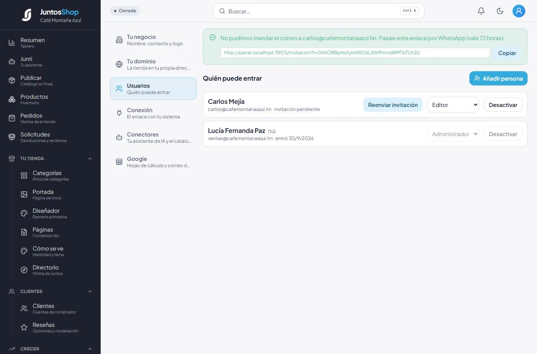
Task: Open notifications bell
Action: coord(481,11)
